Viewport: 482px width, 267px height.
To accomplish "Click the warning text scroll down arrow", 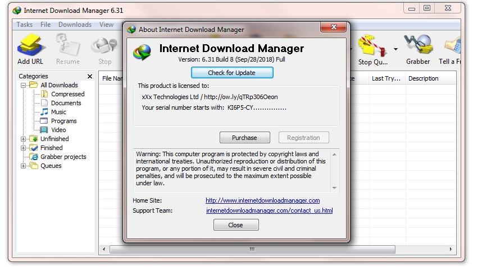I will pos(334,188).
